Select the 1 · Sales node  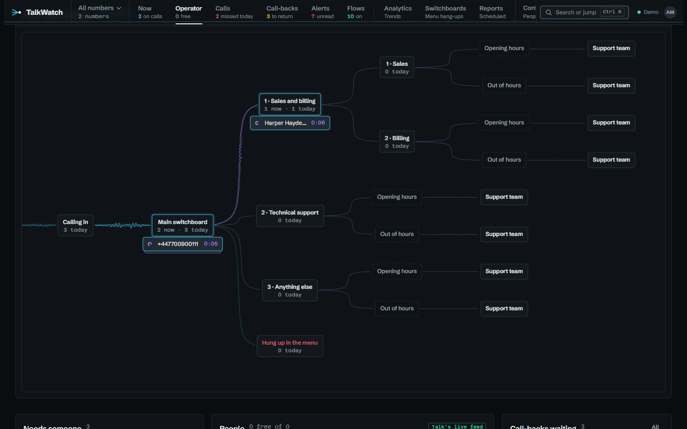[x=397, y=67]
